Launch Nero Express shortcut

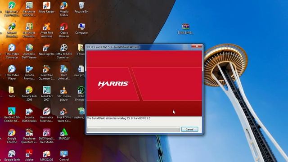pyautogui.click(x=47, y=50)
